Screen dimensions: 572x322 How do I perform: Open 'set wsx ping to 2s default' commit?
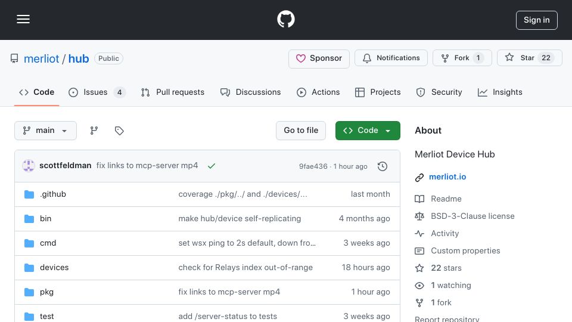247,243
